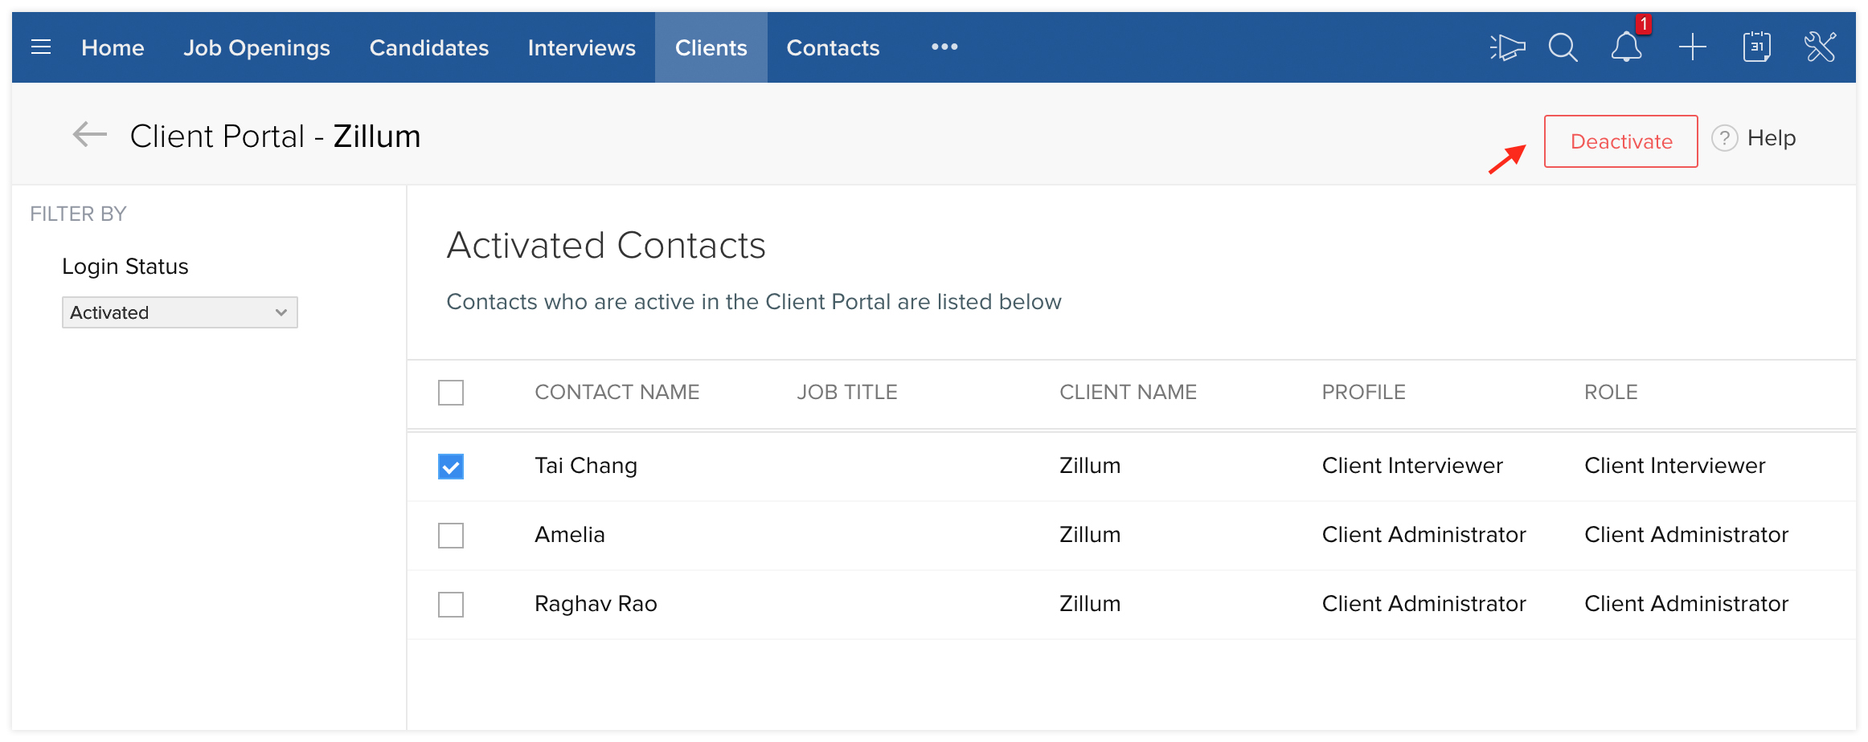This screenshot has width=1868, height=742.
Task: Open the search magnifier icon
Action: (1563, 47)
